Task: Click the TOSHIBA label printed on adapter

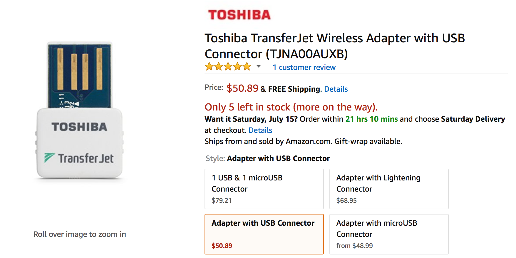Action: tap(79, 127)
